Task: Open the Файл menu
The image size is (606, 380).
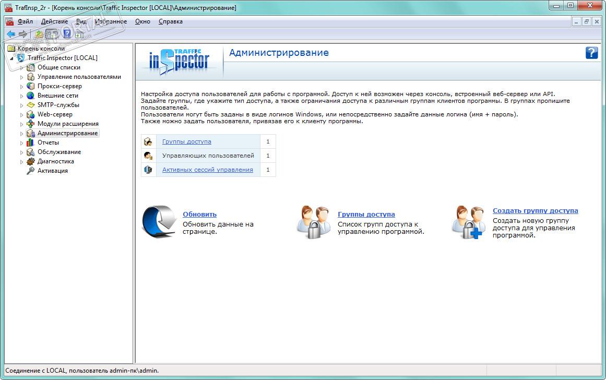Action: coord(25,21)
